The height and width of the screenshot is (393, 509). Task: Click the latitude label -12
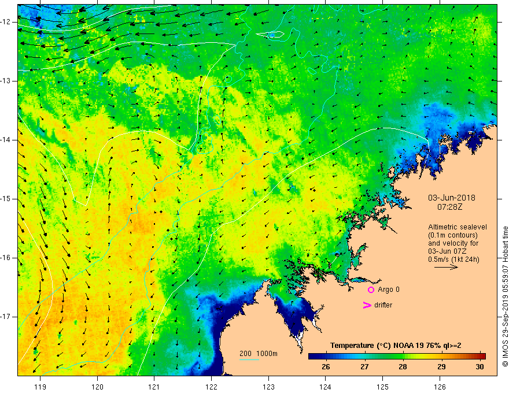click(x=6, y=22)
